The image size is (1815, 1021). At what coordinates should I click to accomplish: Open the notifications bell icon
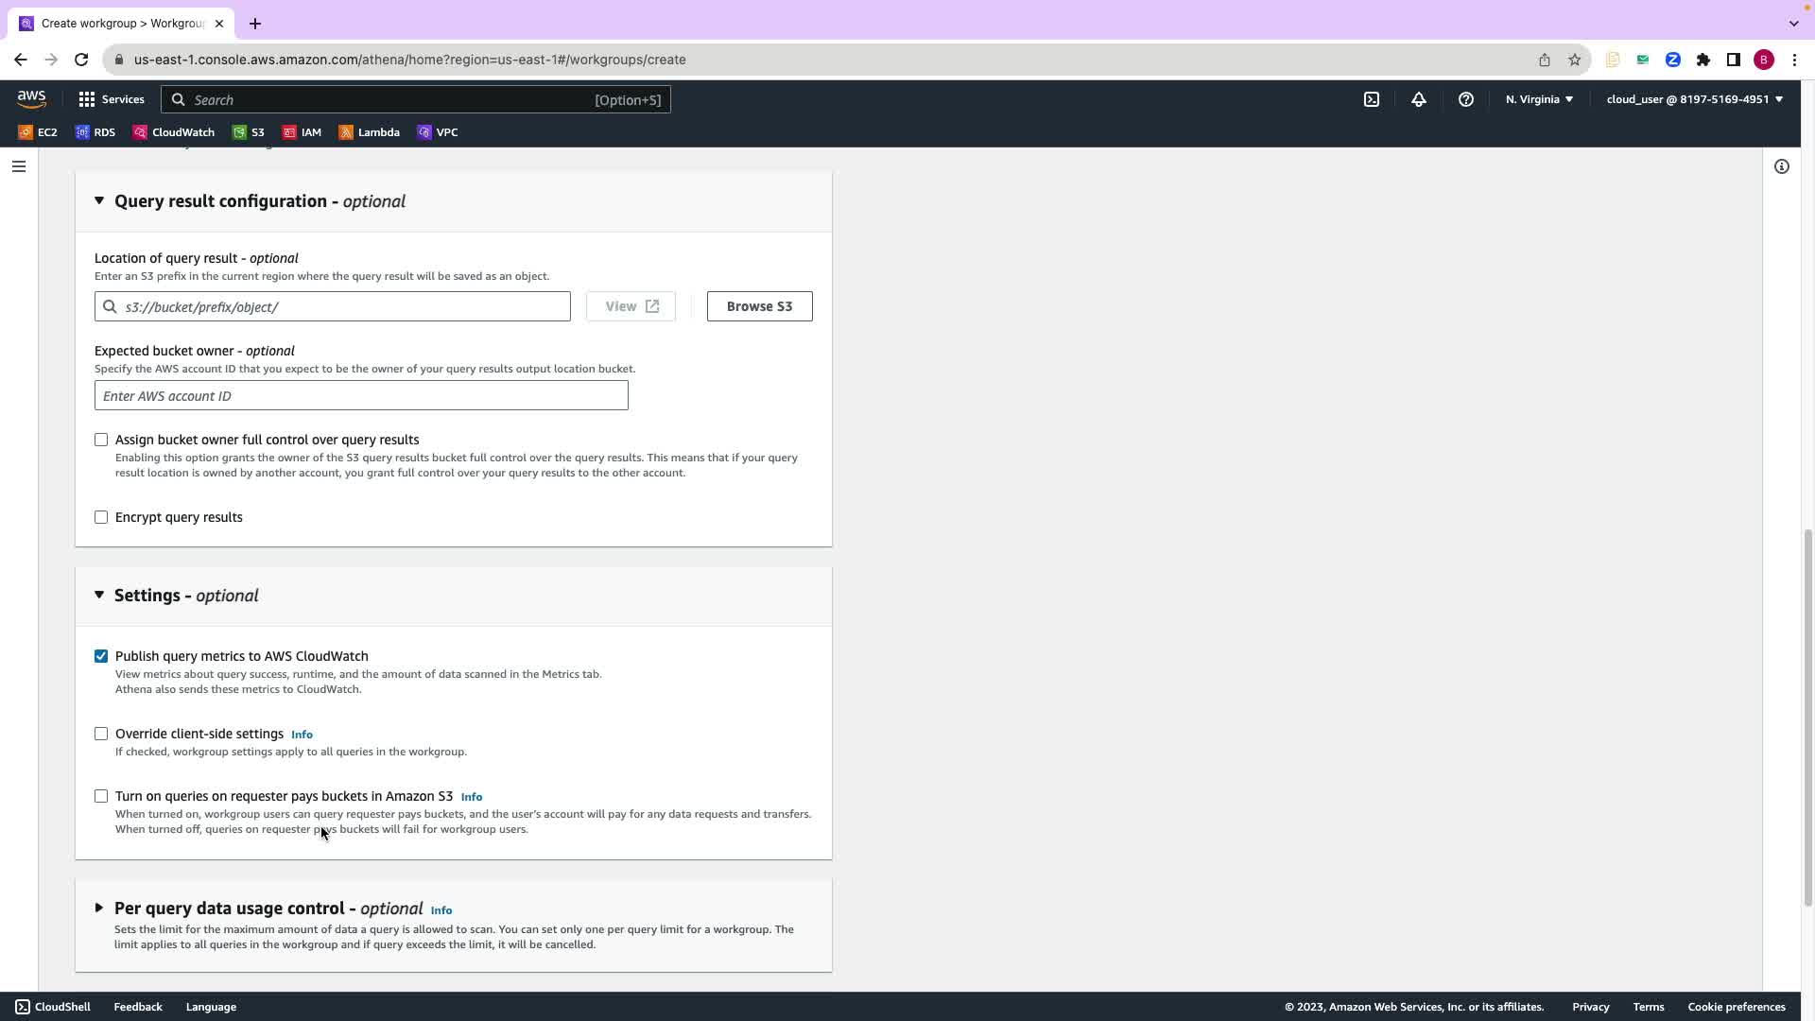point(1418,99)
